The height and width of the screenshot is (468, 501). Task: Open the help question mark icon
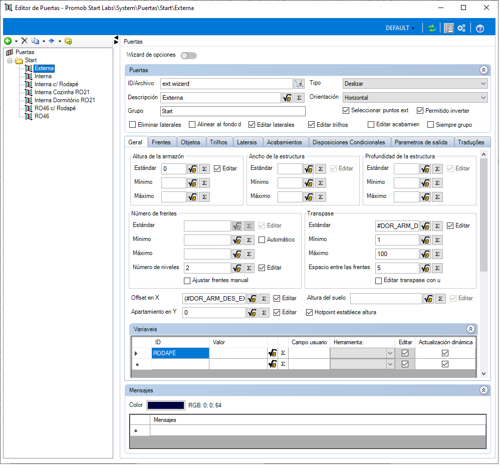[479, 29]
